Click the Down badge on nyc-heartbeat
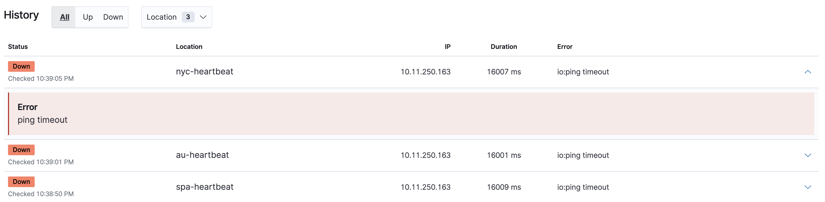 coord(21,66)
